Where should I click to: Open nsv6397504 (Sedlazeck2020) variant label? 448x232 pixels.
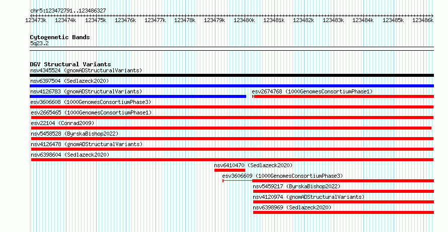point(69,81)
